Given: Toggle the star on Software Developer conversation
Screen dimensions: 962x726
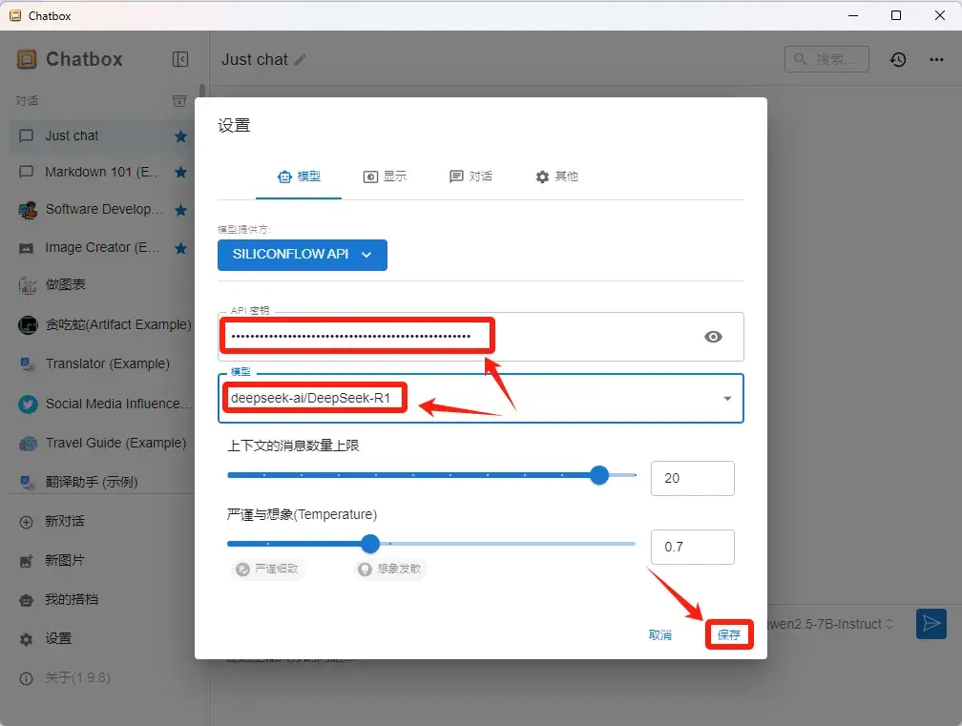Looking at the screenshot, I should point(180,210).
